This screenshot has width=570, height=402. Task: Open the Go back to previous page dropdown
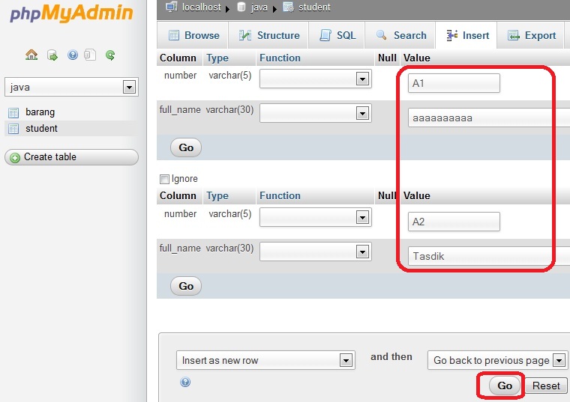497,360
